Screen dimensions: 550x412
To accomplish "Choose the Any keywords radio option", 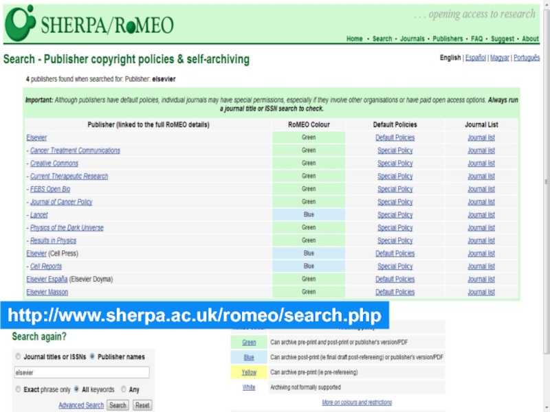I will click(x=124, y=389).
